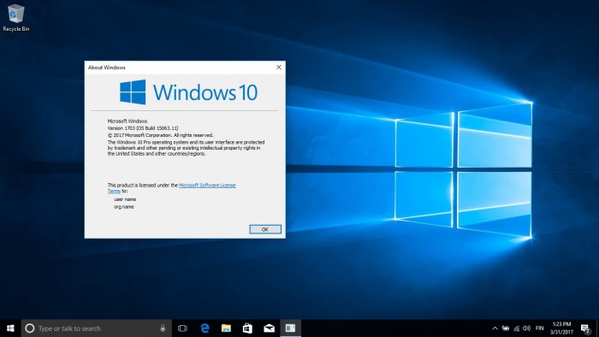The height and width of the screenshot is (337, 599).
Task: Click the OK button in About Windows
Action: [x=265, y=229]
